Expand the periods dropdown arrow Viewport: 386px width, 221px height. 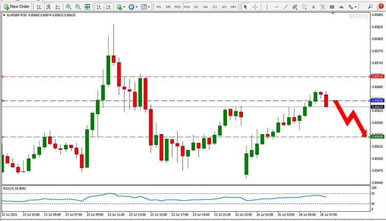click(136, 7)
